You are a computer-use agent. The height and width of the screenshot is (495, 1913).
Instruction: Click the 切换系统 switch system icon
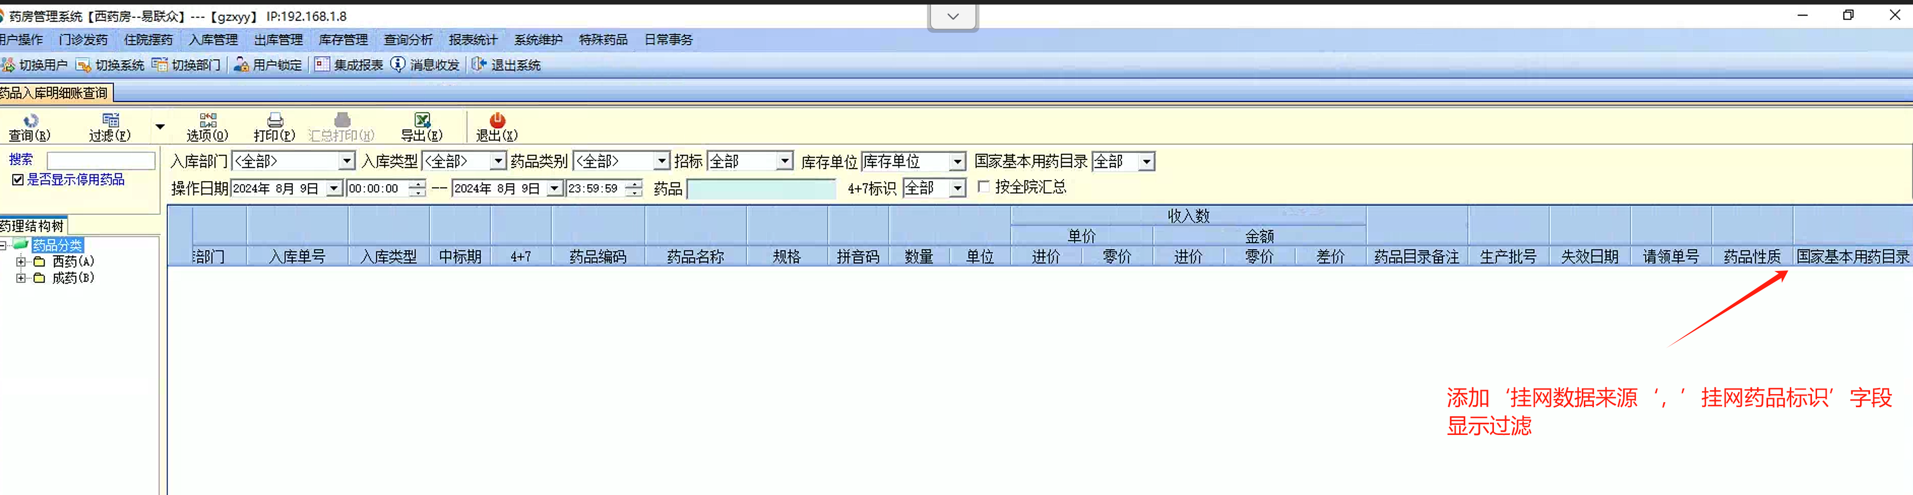click(83, 65)
